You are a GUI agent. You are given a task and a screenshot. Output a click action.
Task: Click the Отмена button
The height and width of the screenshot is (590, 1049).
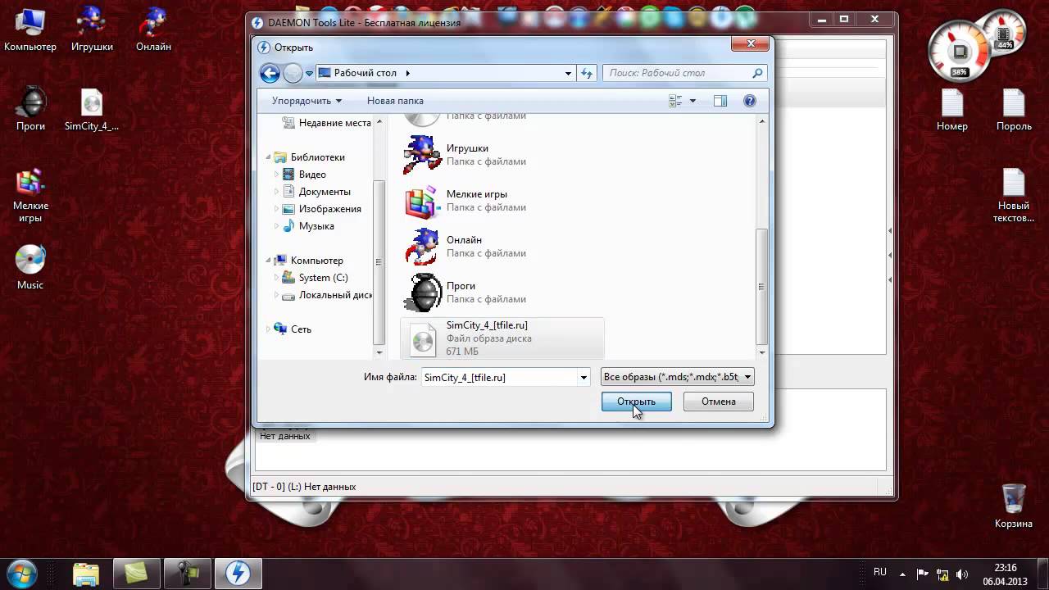[719, 402]
